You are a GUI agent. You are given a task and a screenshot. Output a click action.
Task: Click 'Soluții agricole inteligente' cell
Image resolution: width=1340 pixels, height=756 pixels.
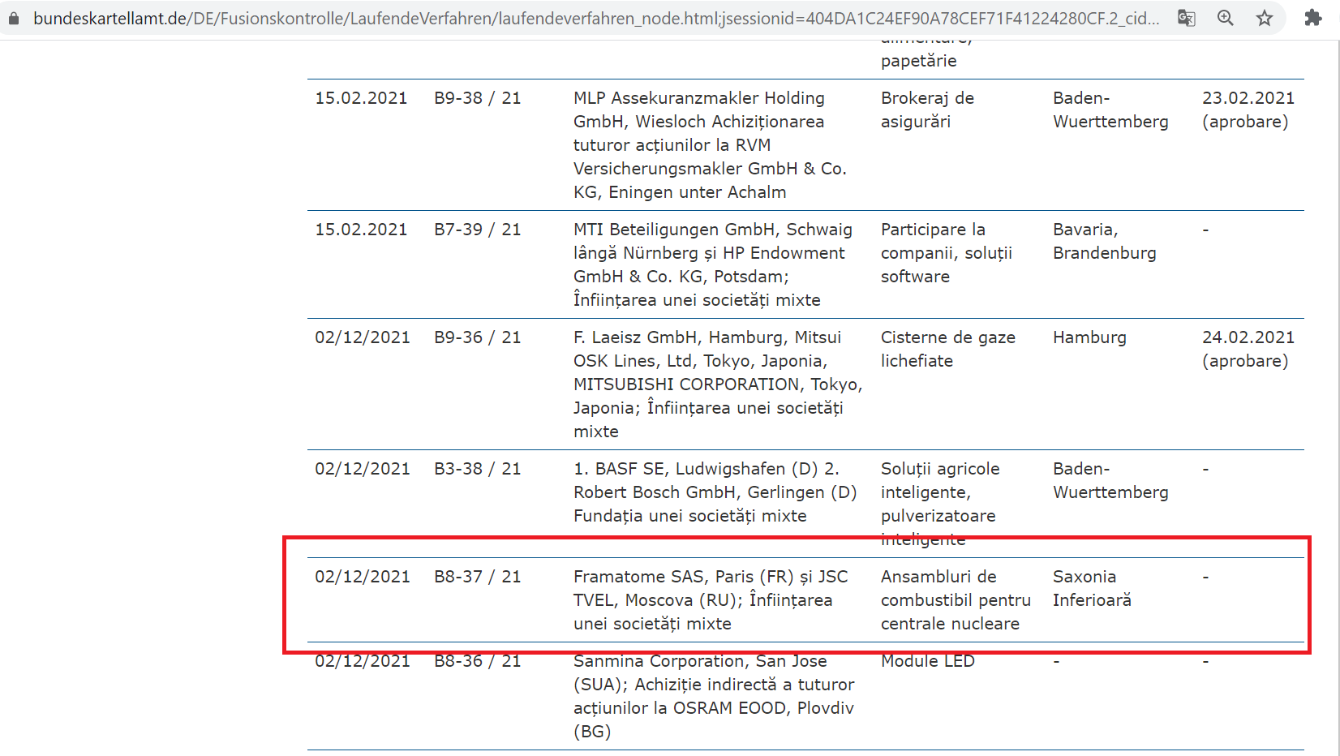point(940,504)
